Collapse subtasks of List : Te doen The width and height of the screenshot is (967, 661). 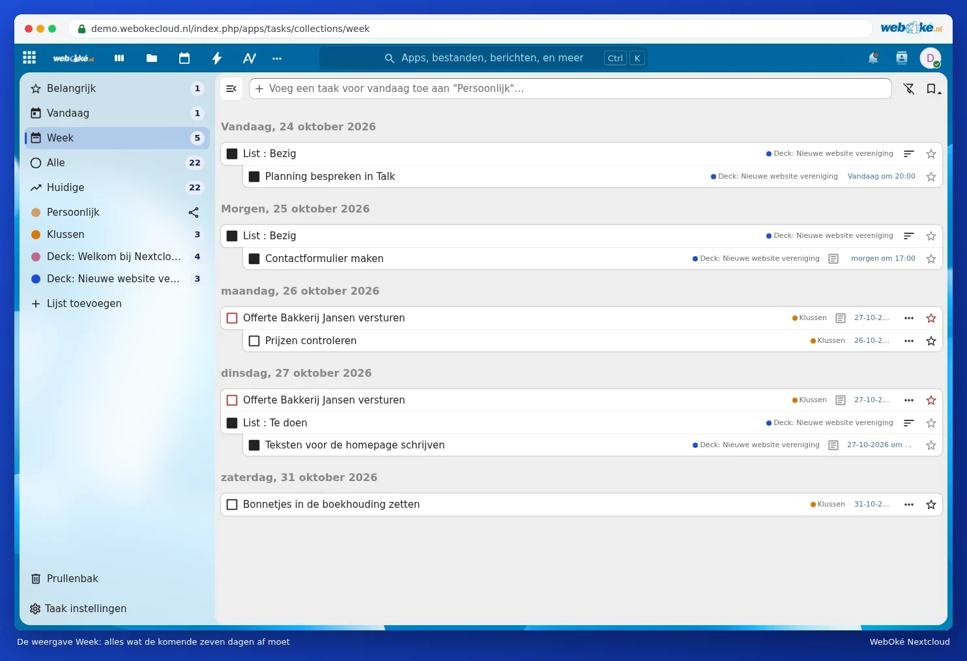pyautogui.click(x=909, y=423)
